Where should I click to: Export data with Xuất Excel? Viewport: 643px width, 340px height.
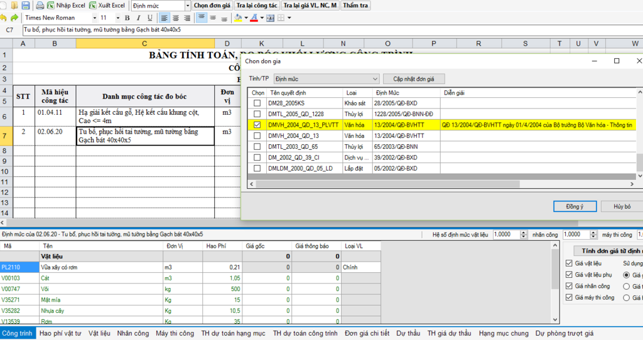pos(107,5)
